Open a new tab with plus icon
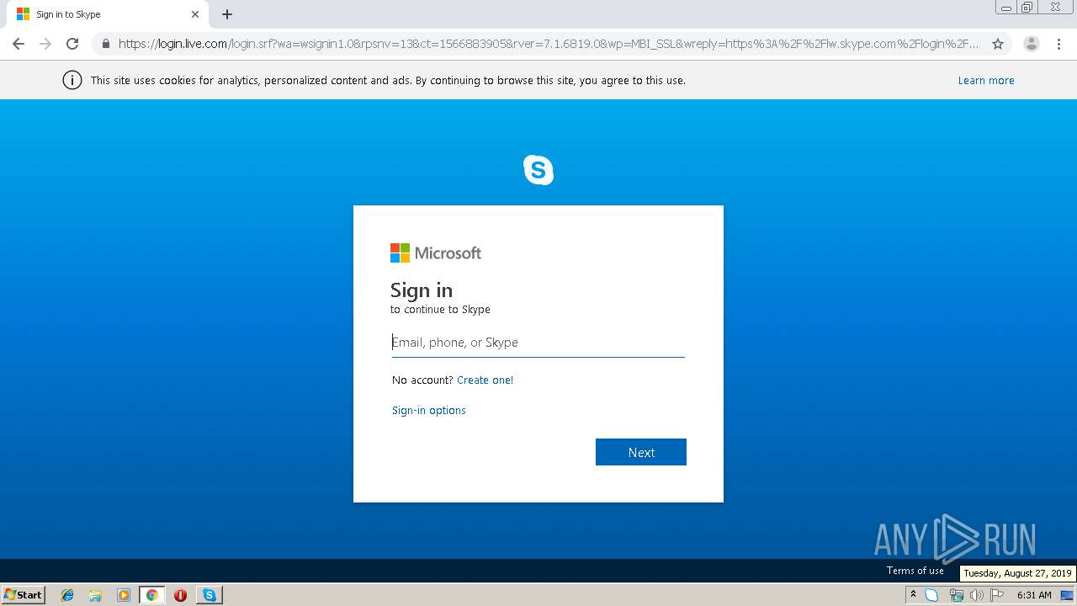 227,14
